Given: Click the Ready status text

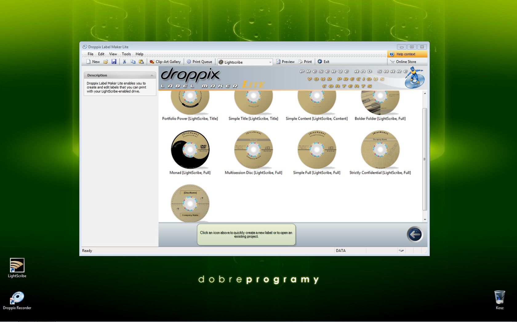Looking at the screenshot, I should pyautogui.click(x=87, y=251).
